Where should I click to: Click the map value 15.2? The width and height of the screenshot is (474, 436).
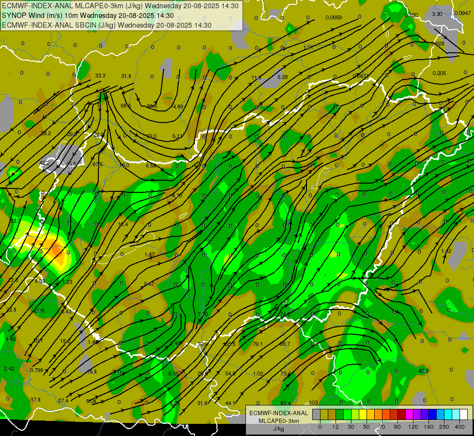pyautogui.click(x=65, y=341)
